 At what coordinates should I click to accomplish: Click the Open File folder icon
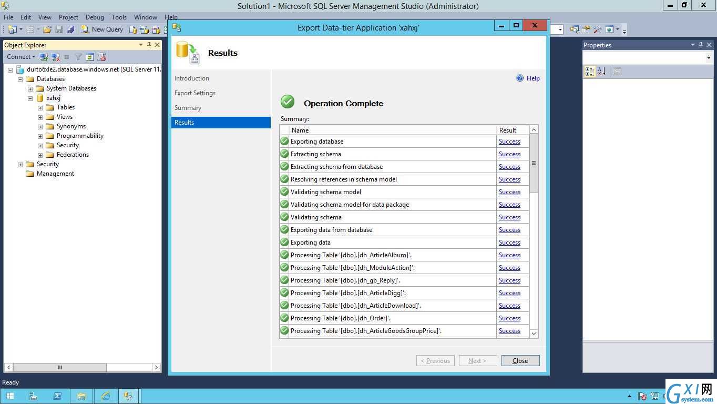point(47,29)
